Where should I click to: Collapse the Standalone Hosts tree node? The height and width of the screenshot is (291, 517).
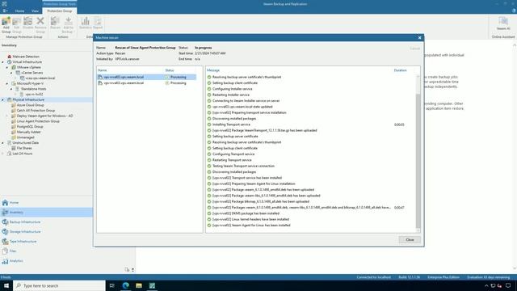pos(11,89)
